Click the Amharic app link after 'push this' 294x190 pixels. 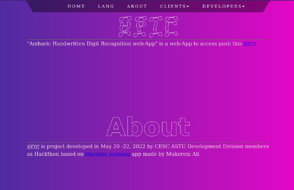coord(250,44)
